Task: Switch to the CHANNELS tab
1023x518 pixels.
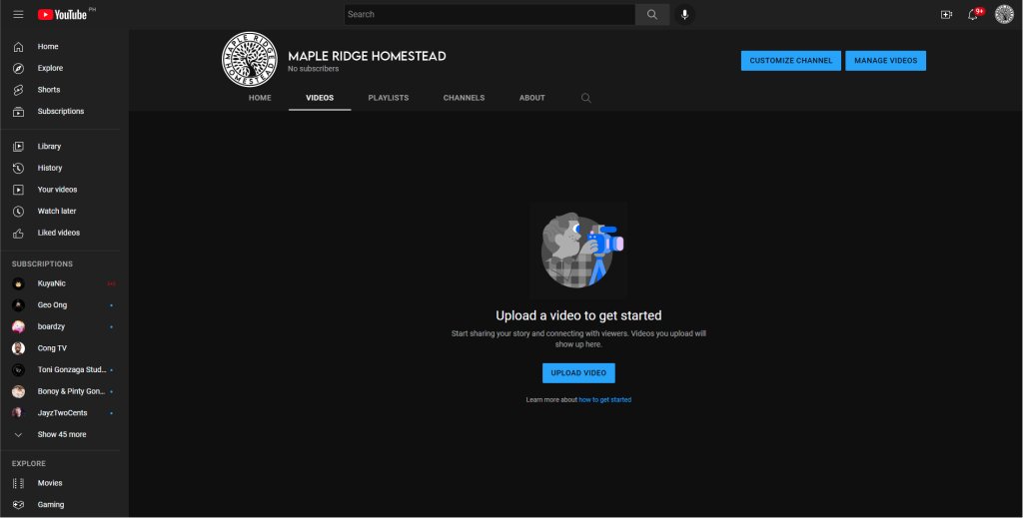Action: (x=464, y=98)
